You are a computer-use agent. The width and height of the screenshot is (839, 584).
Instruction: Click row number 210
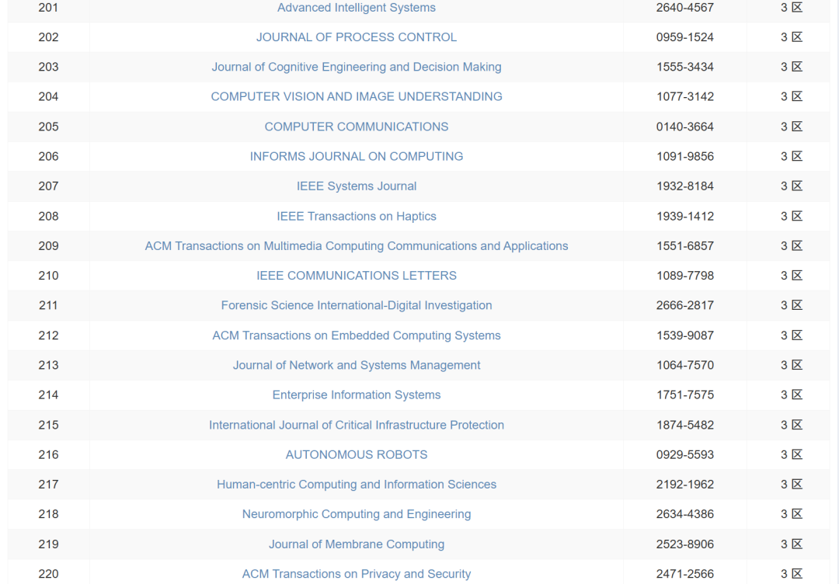[x=48, y=276]
